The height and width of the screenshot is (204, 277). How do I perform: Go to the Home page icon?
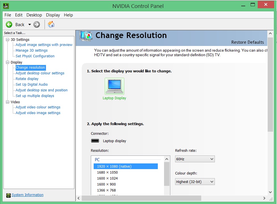(51, 24)
